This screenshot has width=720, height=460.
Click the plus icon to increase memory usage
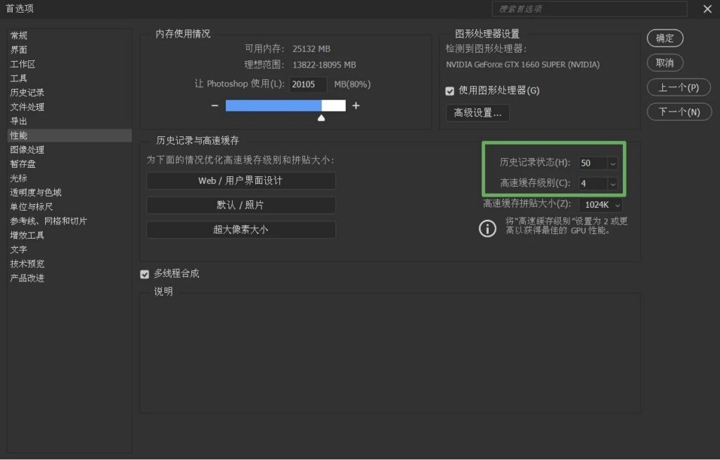356,105
